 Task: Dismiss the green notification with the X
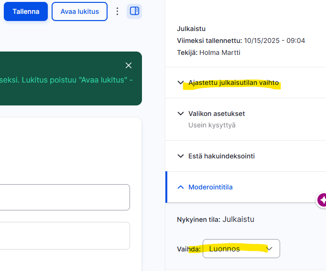(x=128, y=65)
